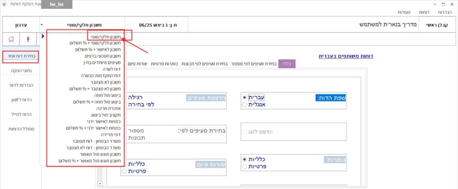Switch to the כותרות פרטיות tab
Viewport: 458px width, 189px height.
tap(165, 64)
